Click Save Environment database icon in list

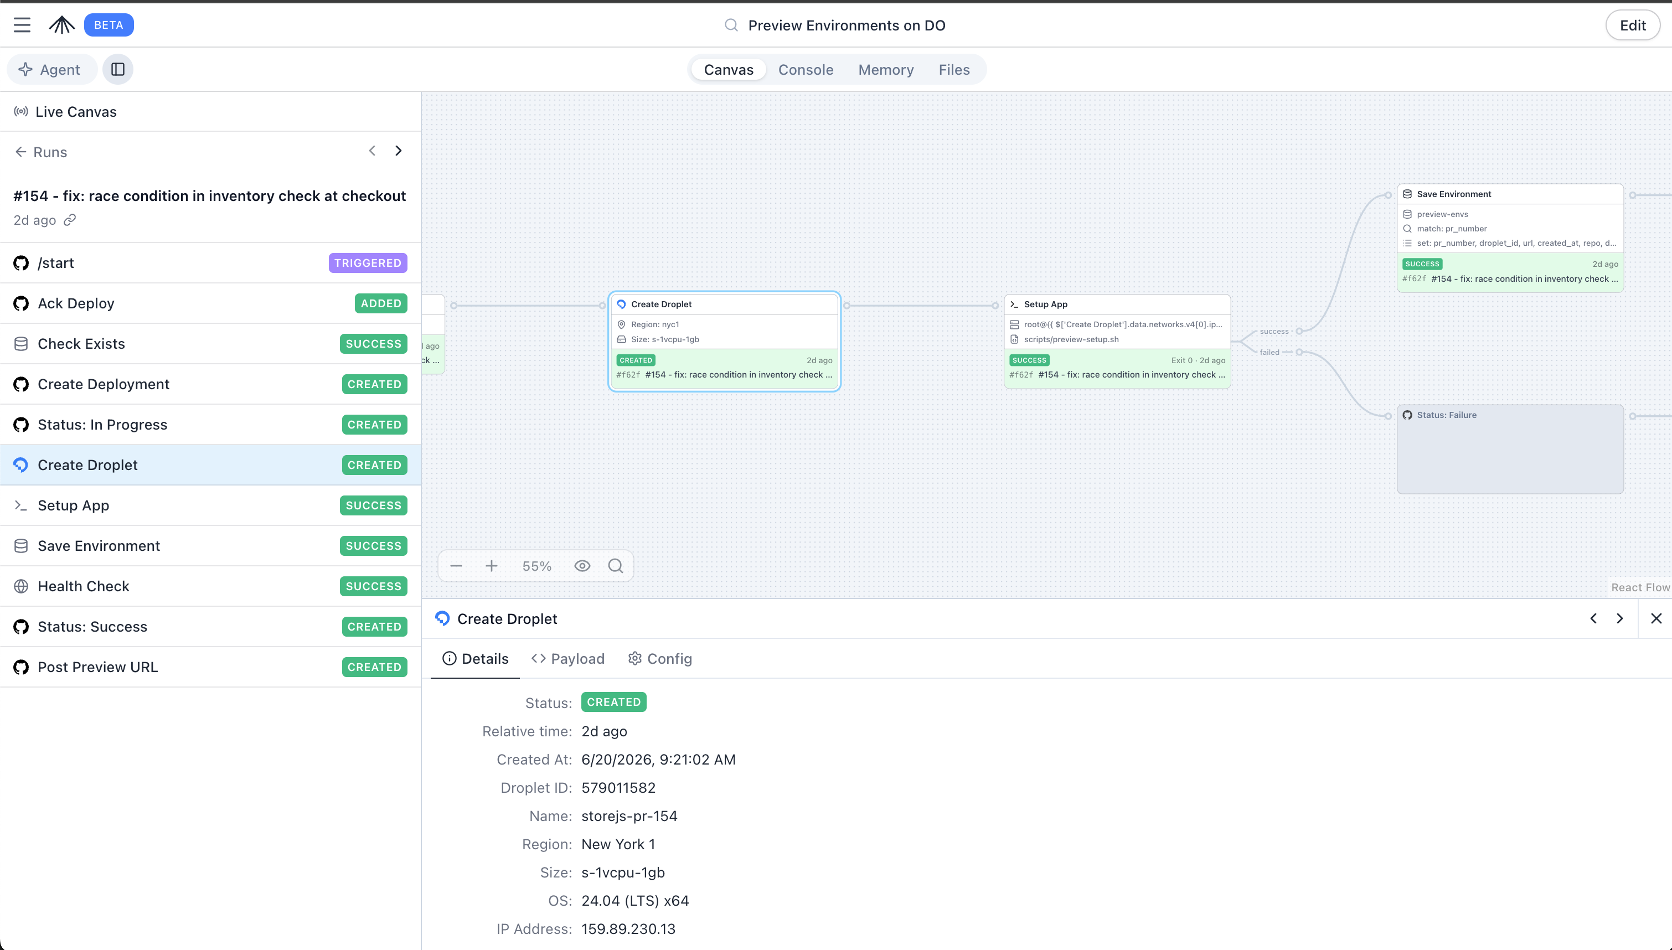point(21,546)
